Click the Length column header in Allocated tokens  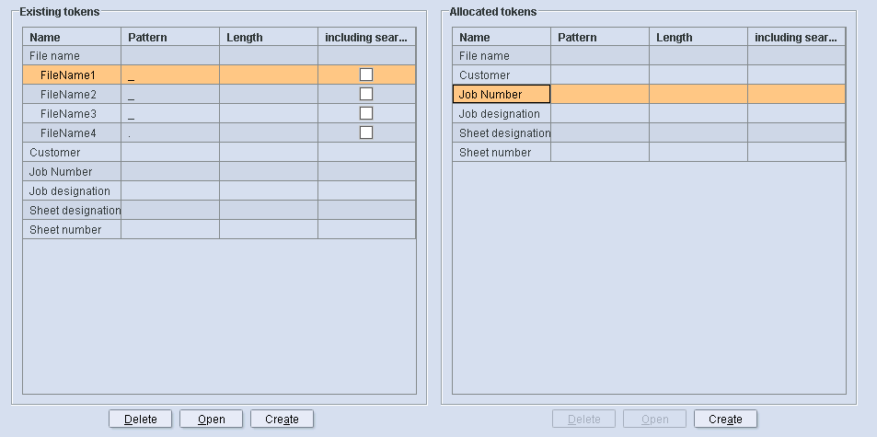click(698, 38)
